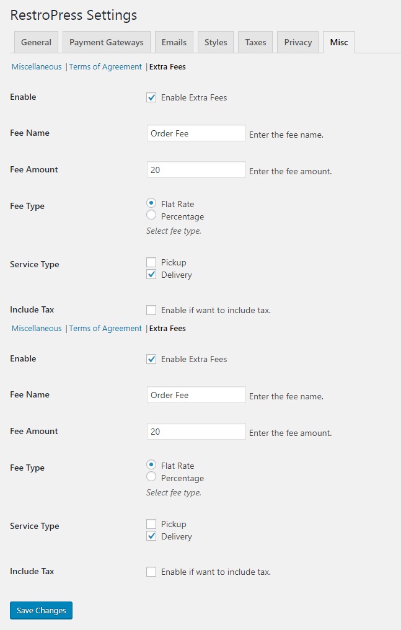The image size is (401, 630).
Task: Open the topmost Terms of Agreement link
Action: coord(105,66)
